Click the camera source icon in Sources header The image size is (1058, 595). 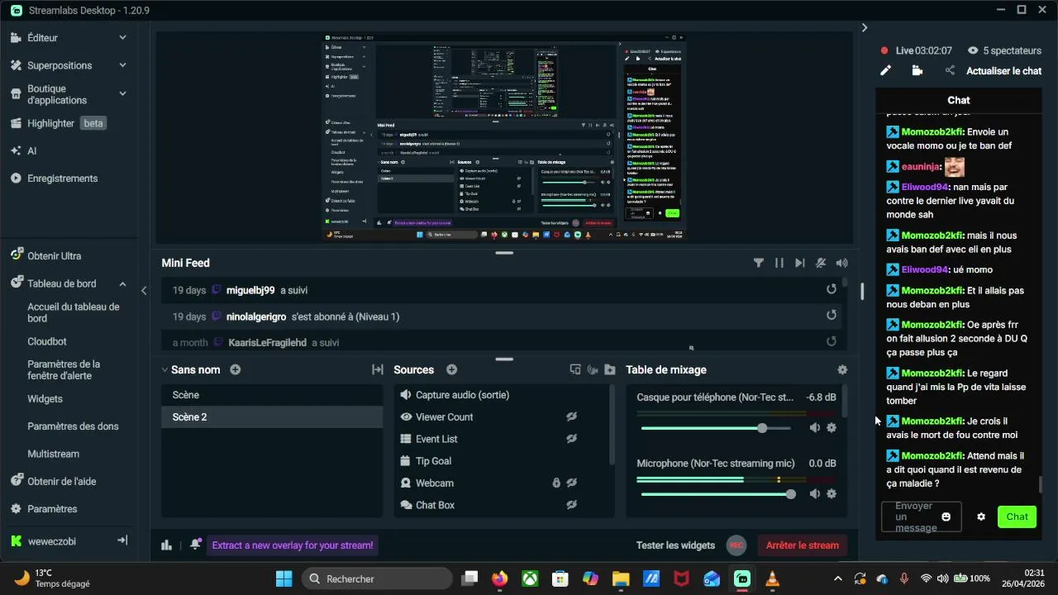click(x=593, y=369)
